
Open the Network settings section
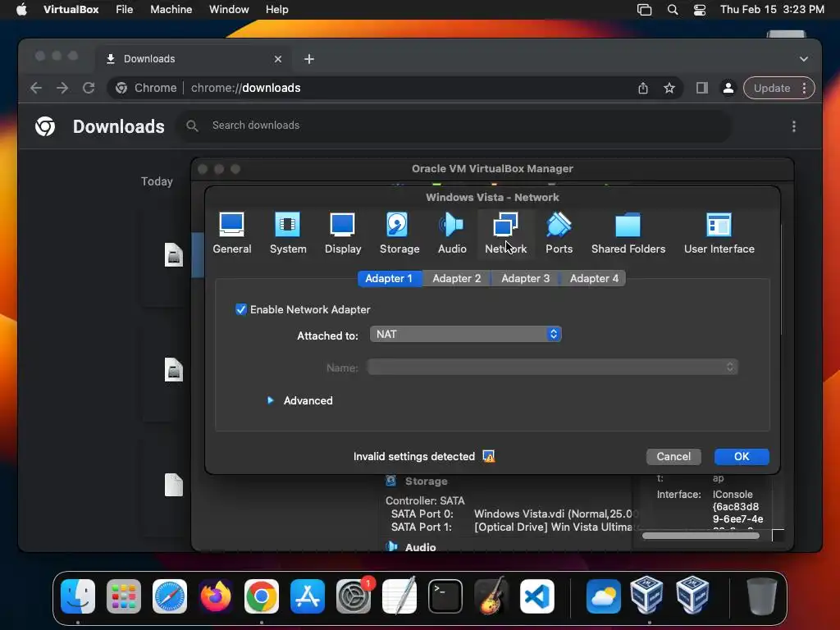coord(505,234)
